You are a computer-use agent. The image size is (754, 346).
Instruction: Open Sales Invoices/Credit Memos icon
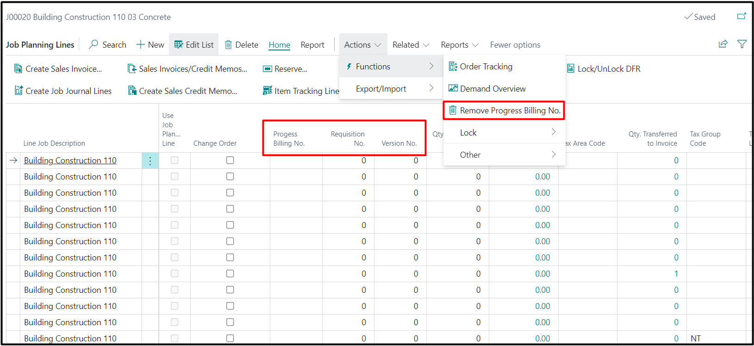tap(132, 69)
